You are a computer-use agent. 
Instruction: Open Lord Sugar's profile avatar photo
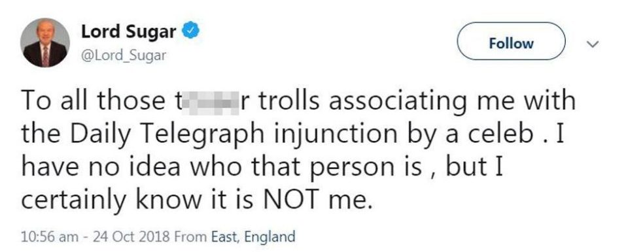pyautogui.click(x=45, y=43)
